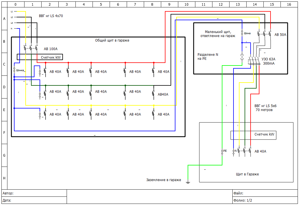Screen dimensions: 299x205
Task: Click the ВВГ нг LS 4x70 cable label
Action: pyautogui.click(x=51, y=16)
